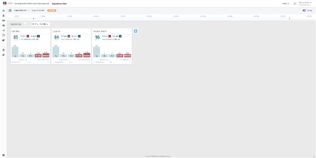Open the settings gear icon in sidebar
The image size is (316, 158).
click(3, 40)
